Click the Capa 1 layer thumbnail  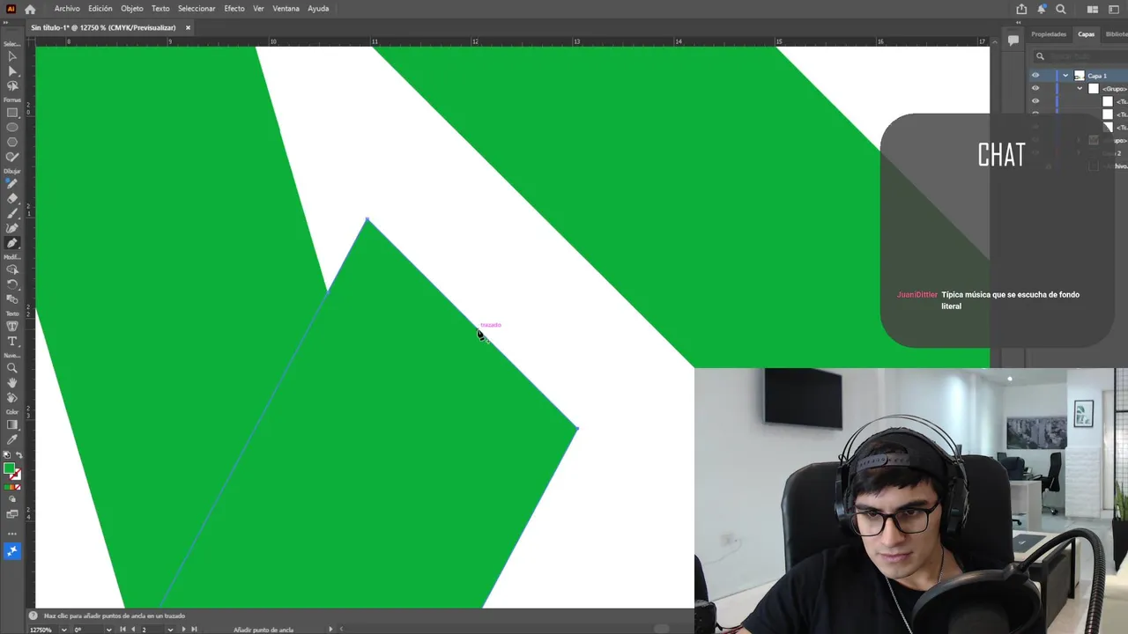pos(1080,76)
